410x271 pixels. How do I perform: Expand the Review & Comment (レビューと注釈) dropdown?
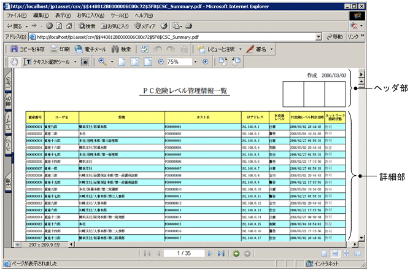coord(241,49)
